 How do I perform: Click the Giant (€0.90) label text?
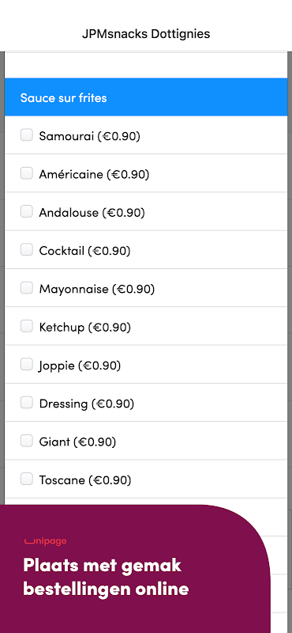(77, 442)
